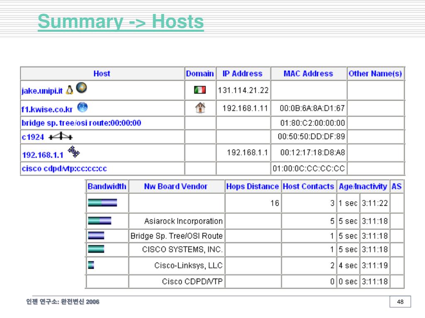Click the Cisco-Linksys, LLC bandwidth bar
425x318 pixels.
[91, 265]
